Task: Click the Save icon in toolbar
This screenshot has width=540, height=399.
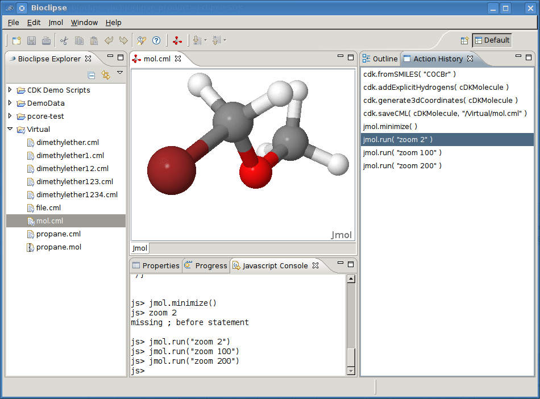Action: (32, 40)
